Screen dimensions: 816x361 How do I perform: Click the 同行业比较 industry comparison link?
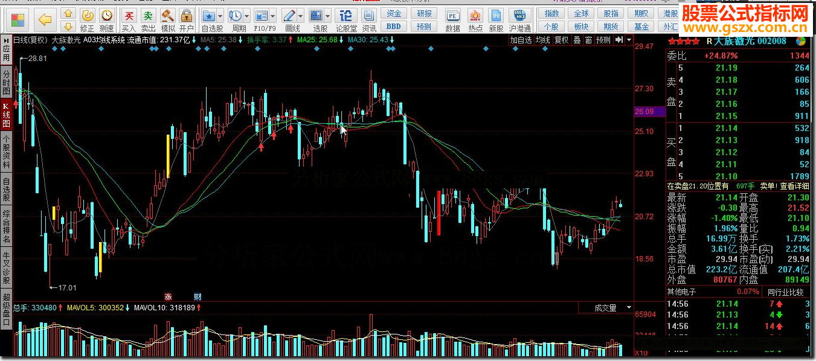point(785,292)
